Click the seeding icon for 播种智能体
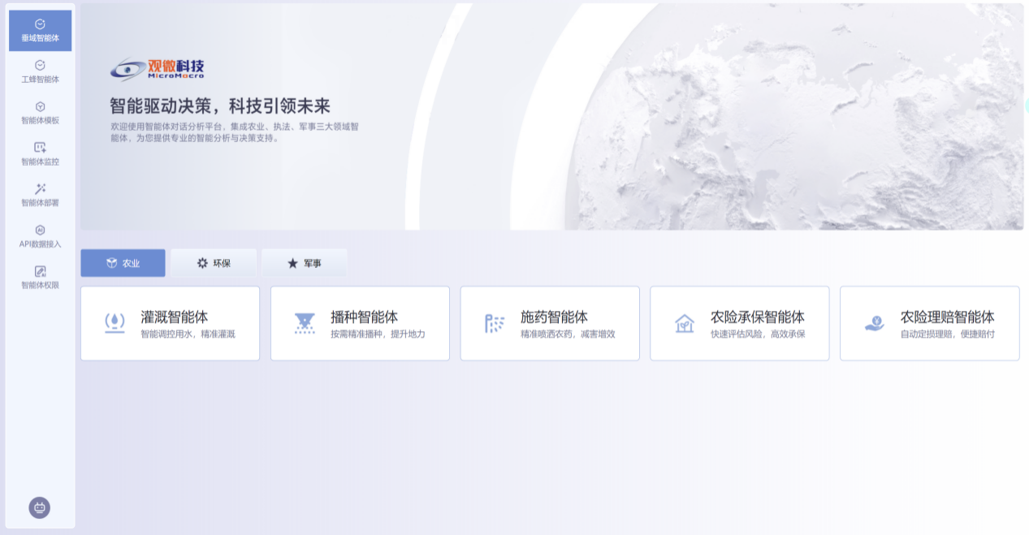1029x535 pixels. point(305,323)
